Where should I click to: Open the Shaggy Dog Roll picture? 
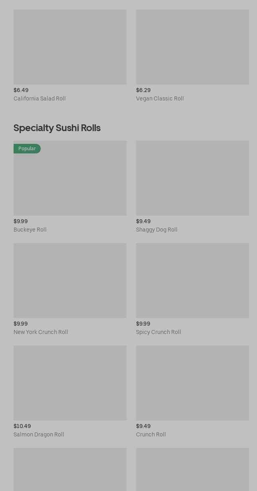point(192,178)
